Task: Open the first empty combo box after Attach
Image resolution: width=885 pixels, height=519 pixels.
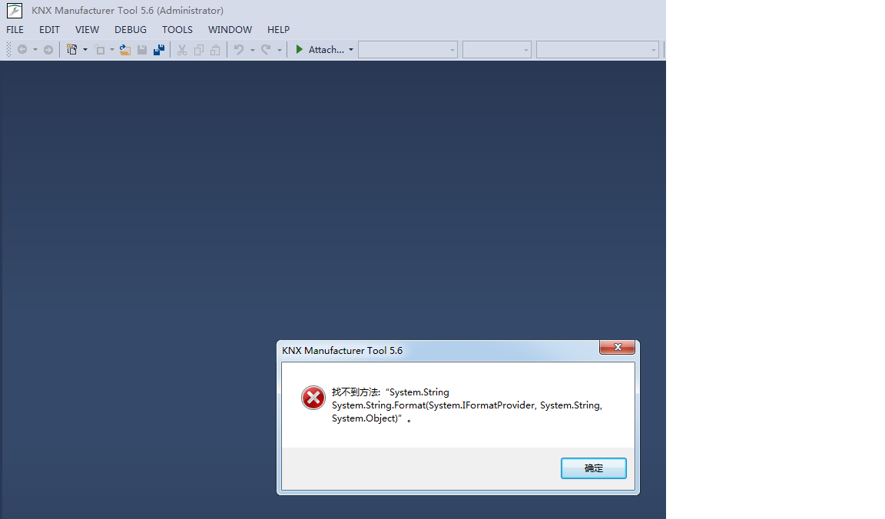Action: [x=407, y=50]
